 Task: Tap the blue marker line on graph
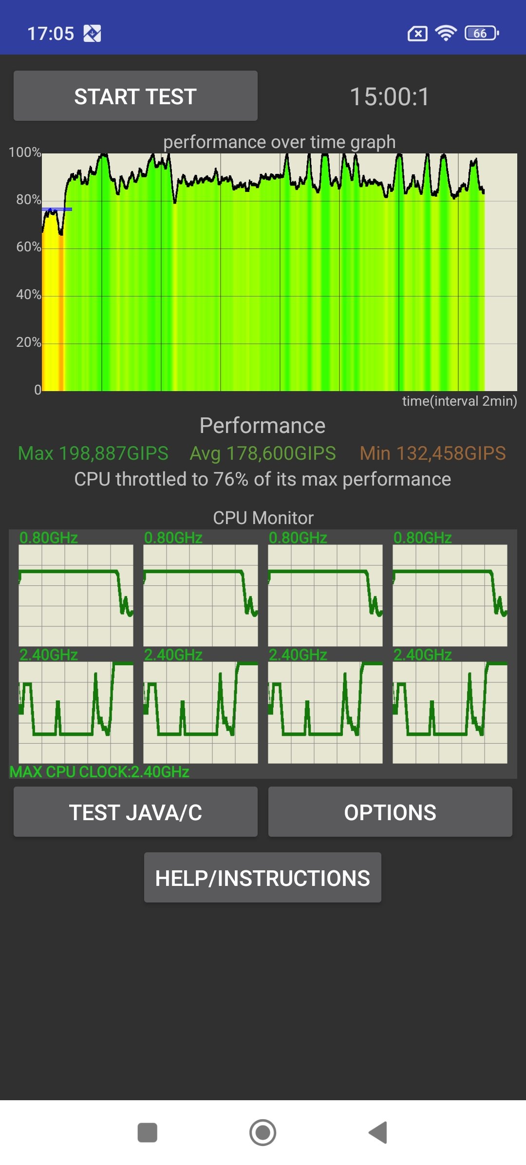click(x=57, y=209)
